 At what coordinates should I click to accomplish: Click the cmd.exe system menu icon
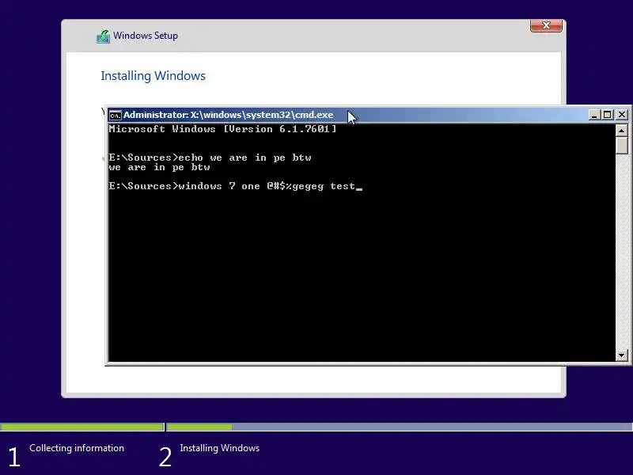115,115
